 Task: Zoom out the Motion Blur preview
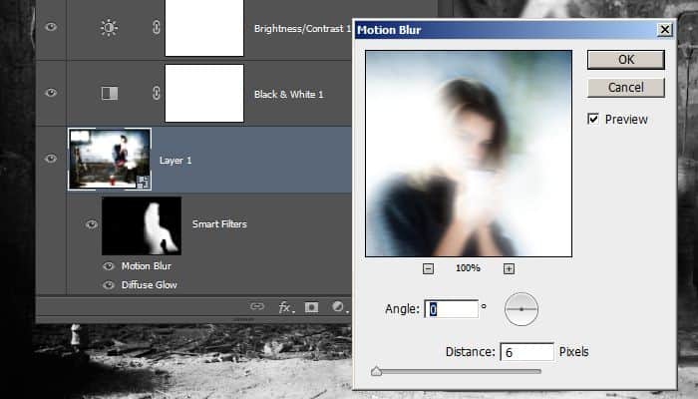[428, 268]
